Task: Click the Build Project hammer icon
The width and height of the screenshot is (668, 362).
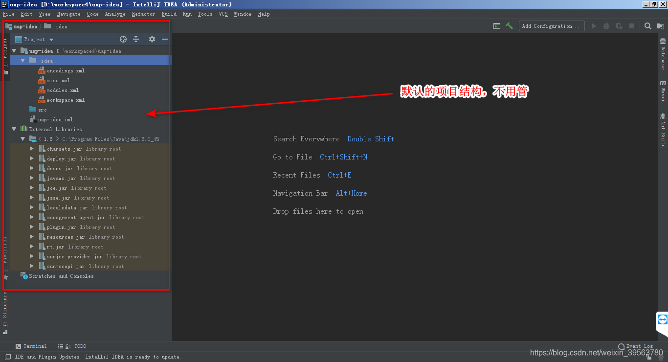Action: (509, 26)
